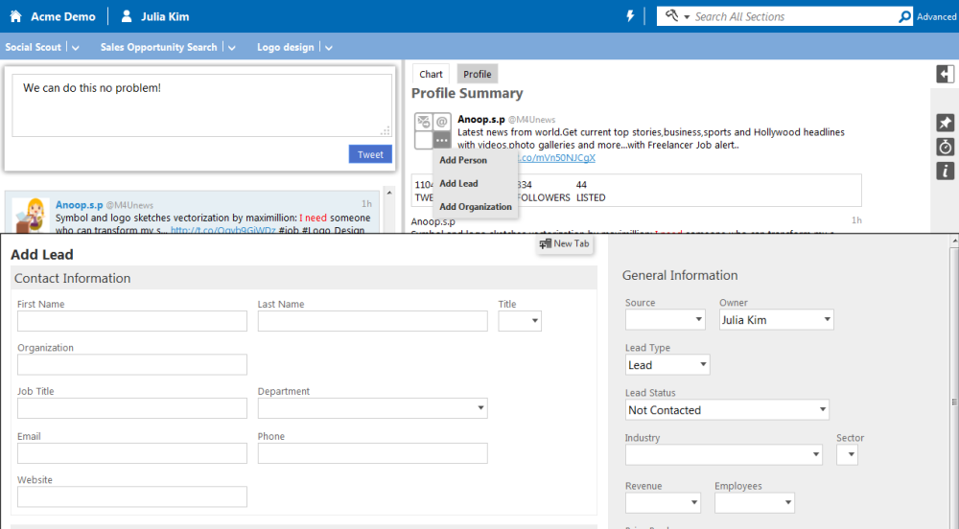
Task: Expand the Social Scout tab dropdown arrow
Action: (75, 48)
